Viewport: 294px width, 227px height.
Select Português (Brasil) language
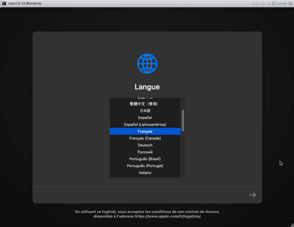[x=145, y=159]
